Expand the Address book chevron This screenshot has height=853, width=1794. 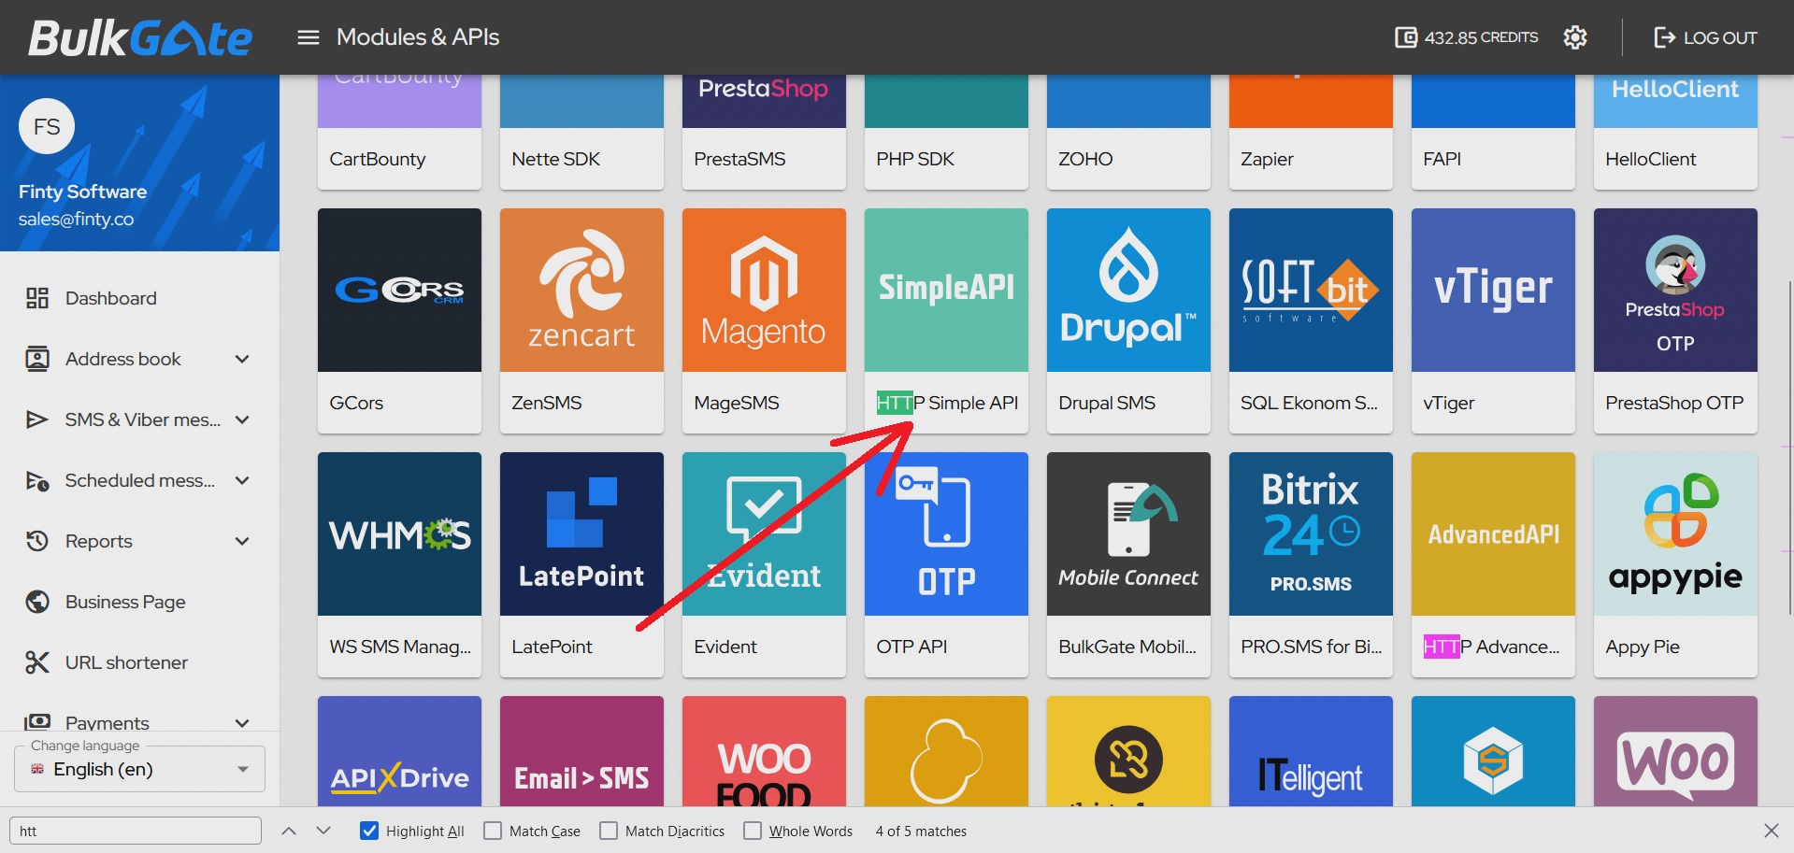242,359
